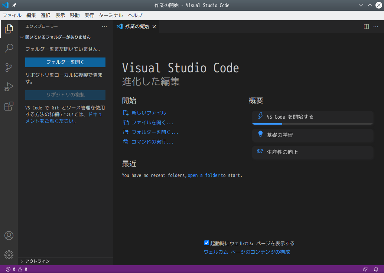Click the VS Code を開始する progress bar
This screenshot has height=273, width=384.
(x=312, y=124)
